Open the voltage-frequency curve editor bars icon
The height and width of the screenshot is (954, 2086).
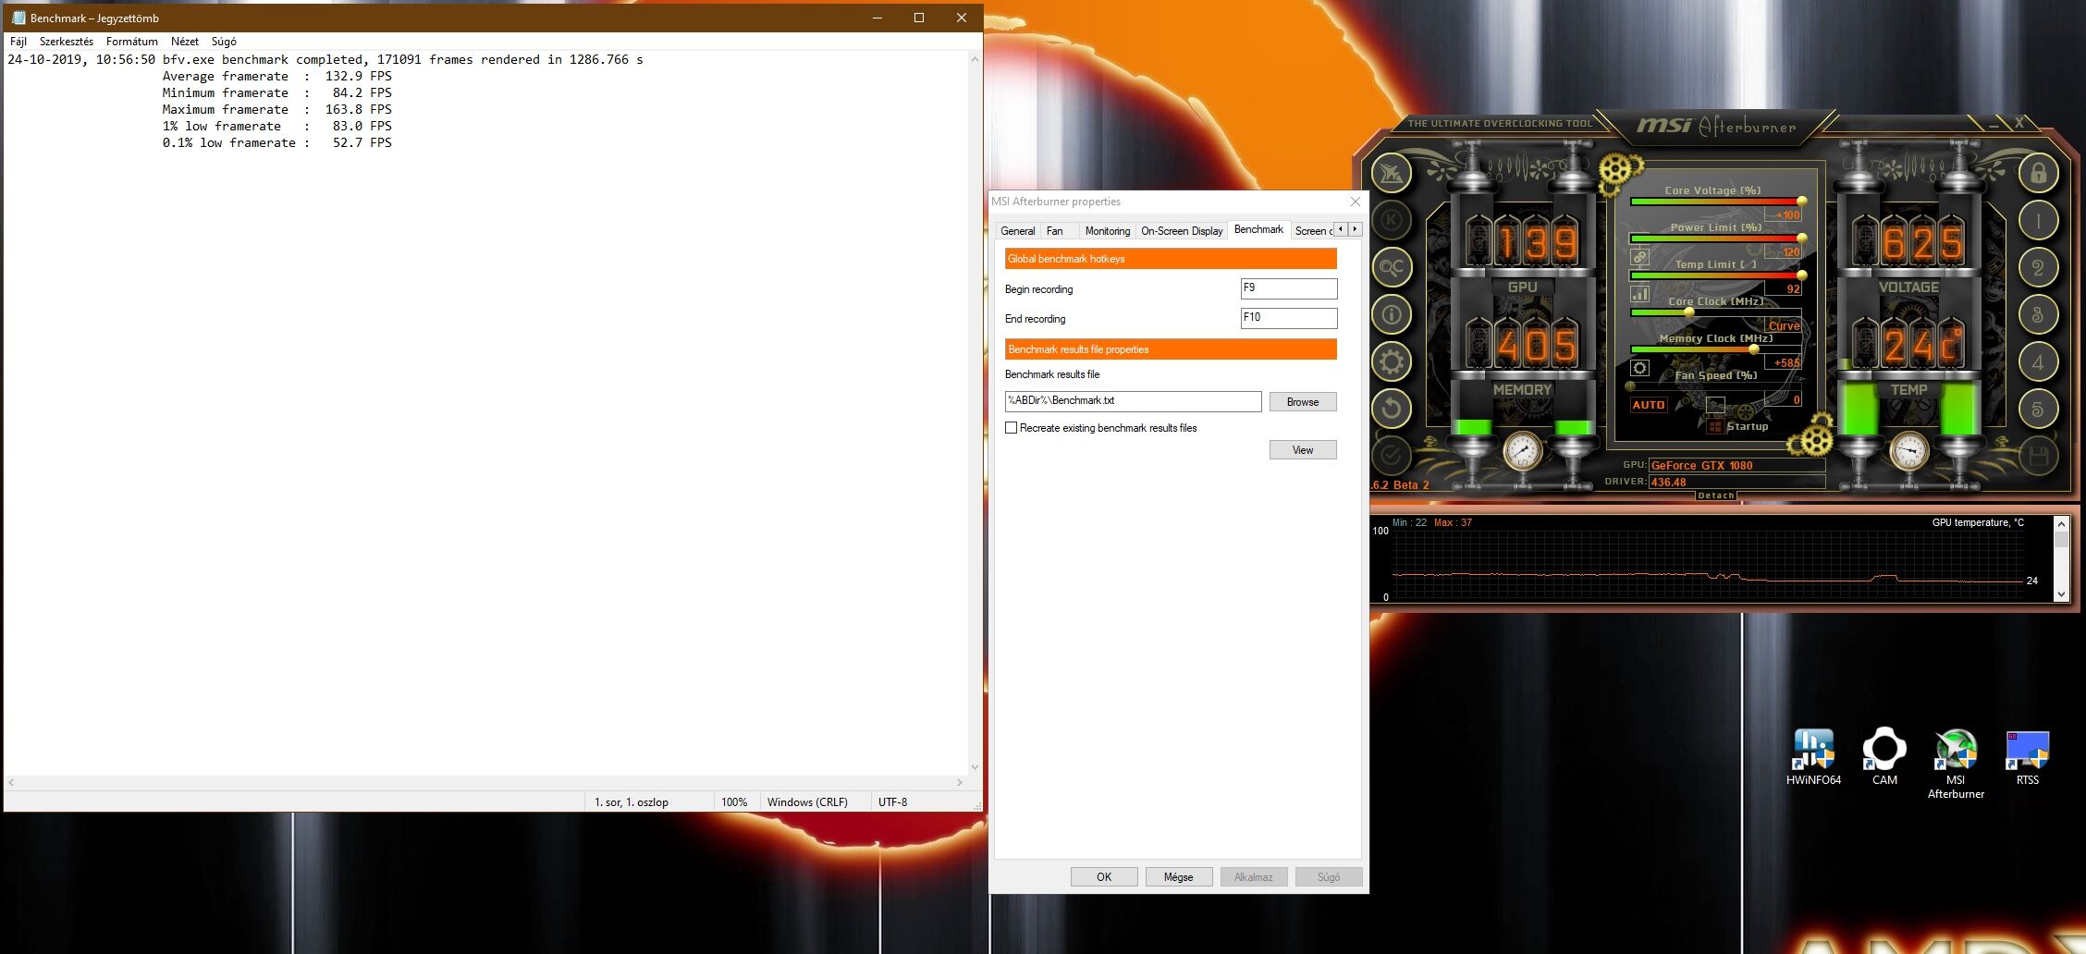point(1639,294)
